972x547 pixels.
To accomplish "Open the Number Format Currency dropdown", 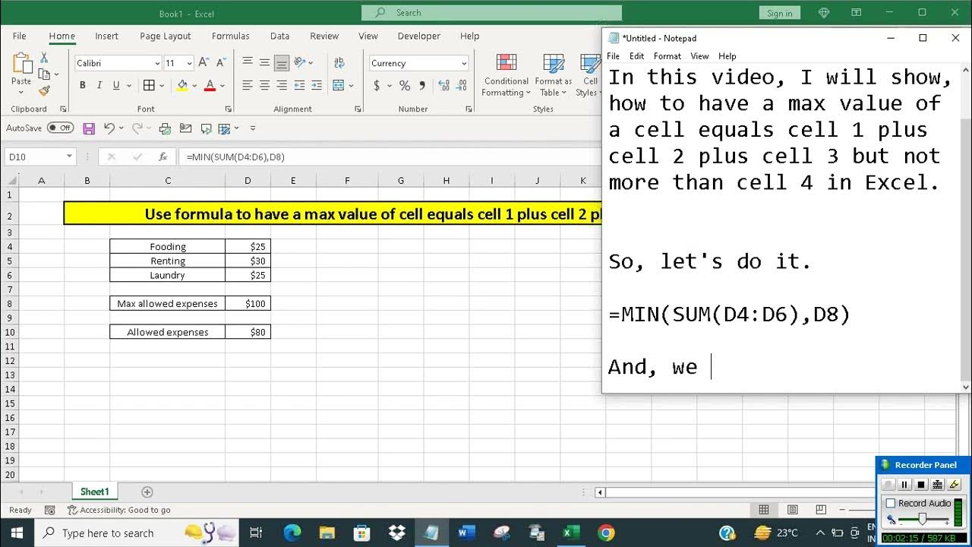I will click(x=464, y=64).
